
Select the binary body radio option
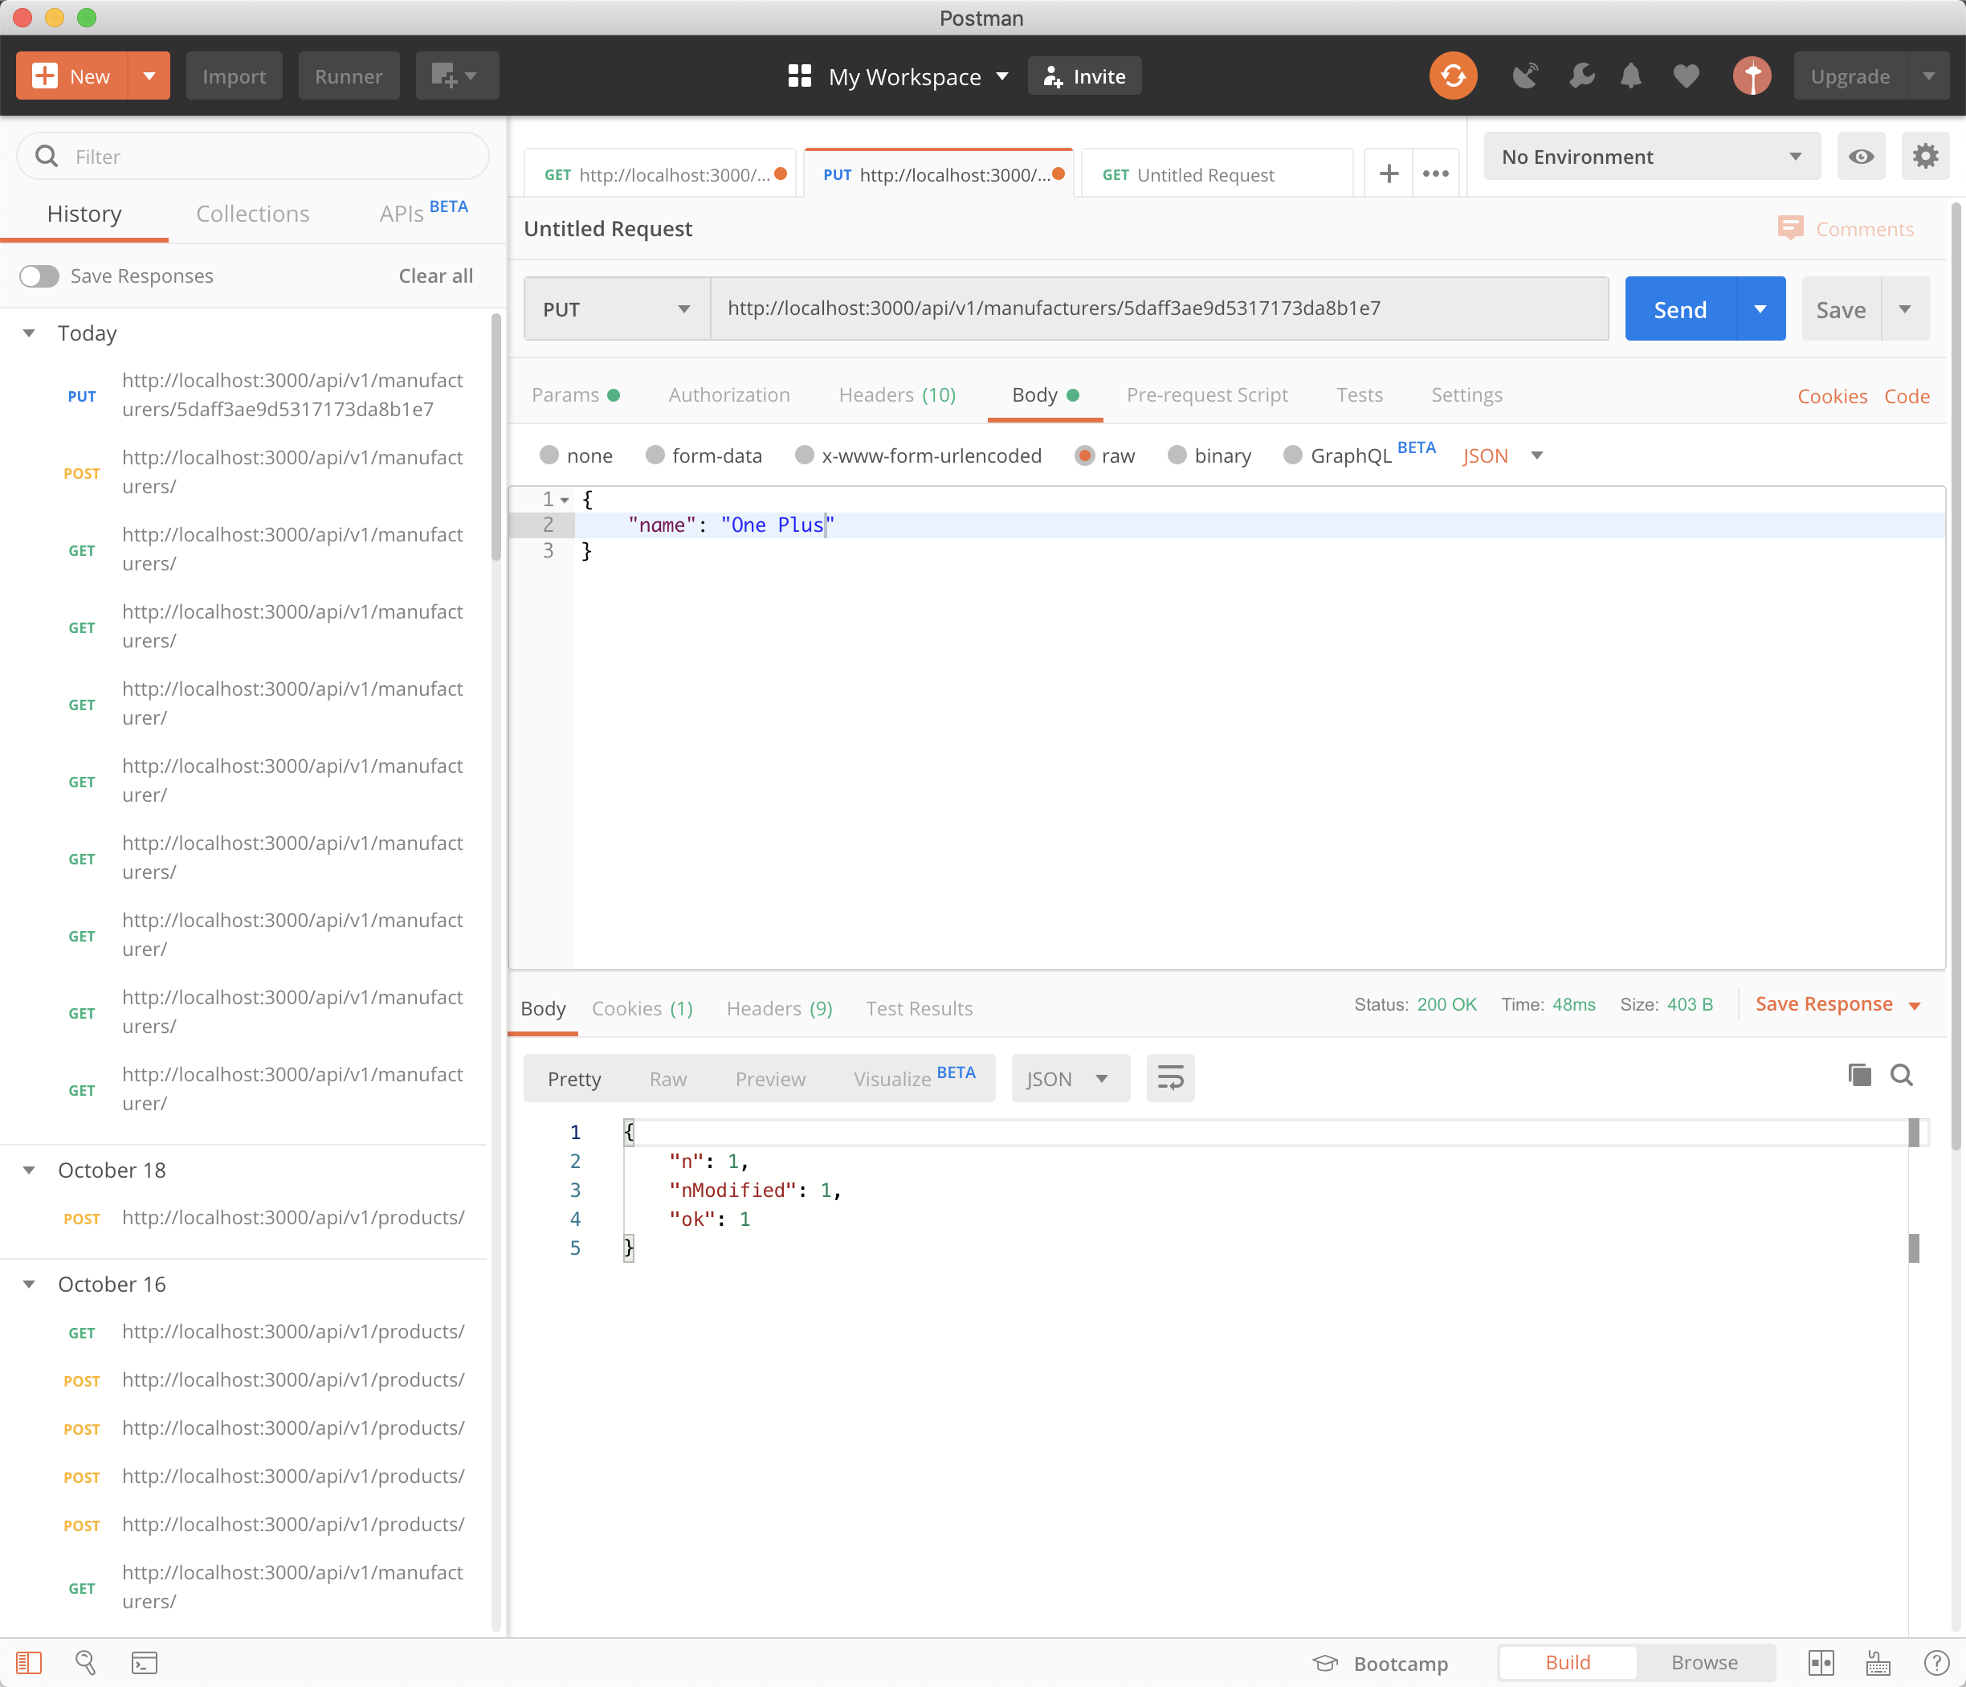pos(1177,455)
